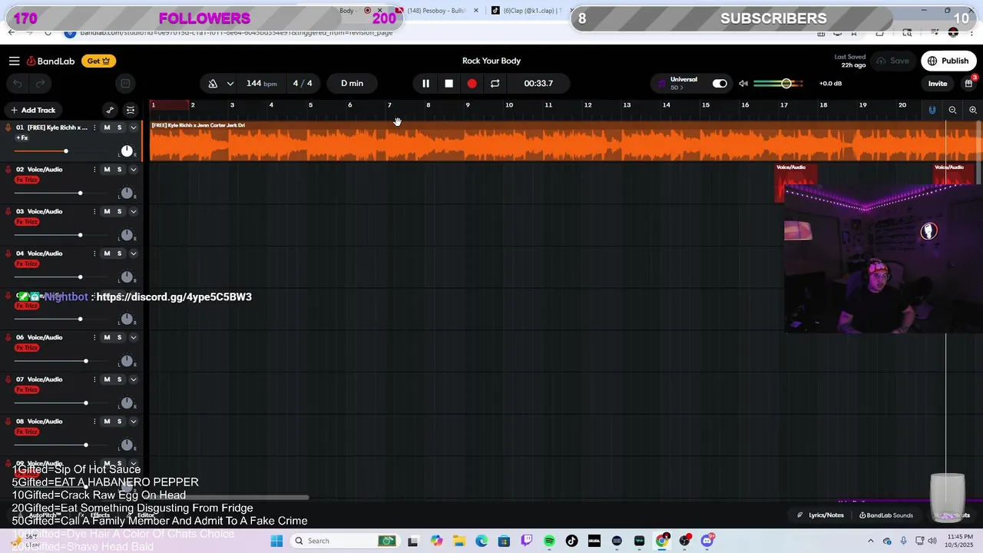983x553 pixels.
Task: Open the BandLab Sounds panel
Action: coord(886,515)
